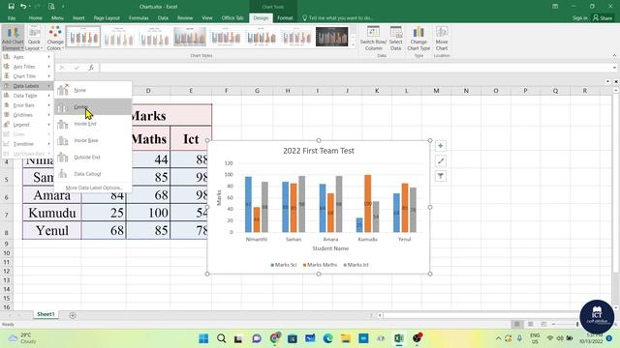
Task: Open the Trendline submenu
Action: [27, 144]
